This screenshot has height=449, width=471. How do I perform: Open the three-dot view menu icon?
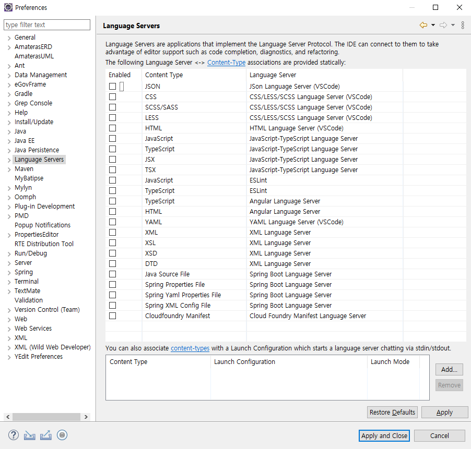[x=463, y=25]
